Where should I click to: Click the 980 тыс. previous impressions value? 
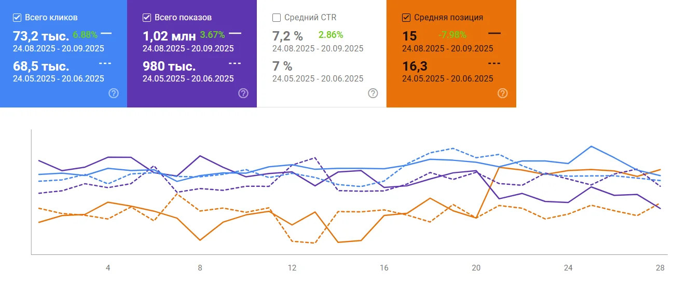pyautogui.click(x=169, y=66)
